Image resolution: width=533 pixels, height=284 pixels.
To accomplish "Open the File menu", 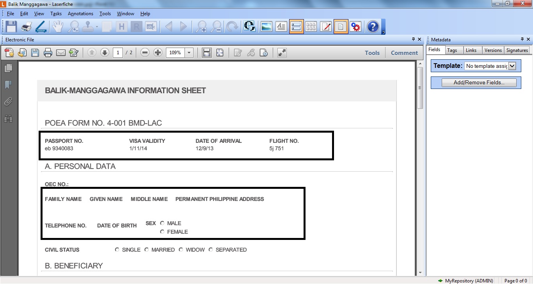I will tap(11, 14).
